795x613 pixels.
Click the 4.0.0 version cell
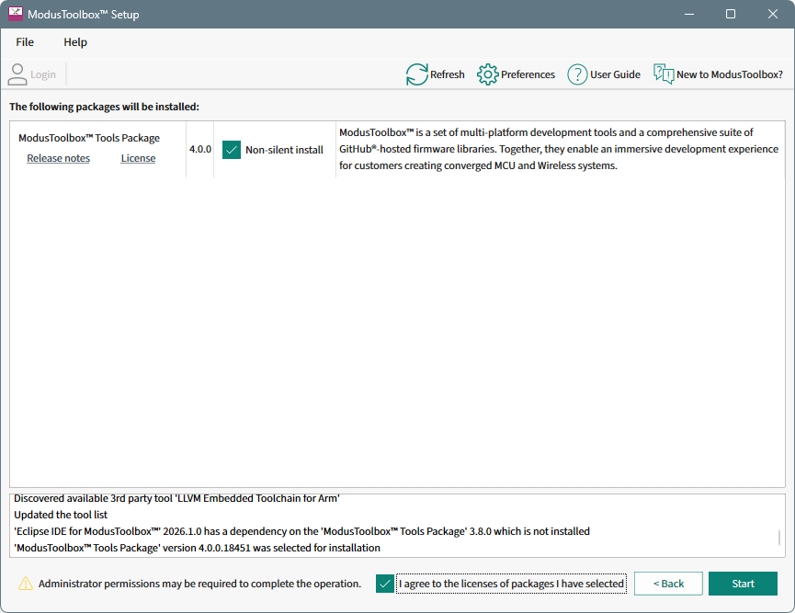coord(200,149)
